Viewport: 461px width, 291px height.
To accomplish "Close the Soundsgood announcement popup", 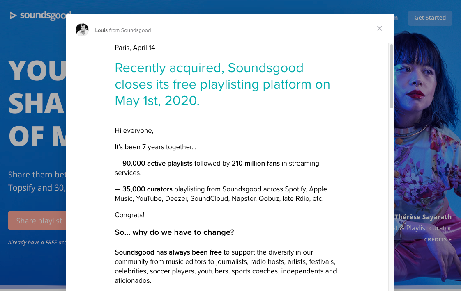I will click(380, 28).
